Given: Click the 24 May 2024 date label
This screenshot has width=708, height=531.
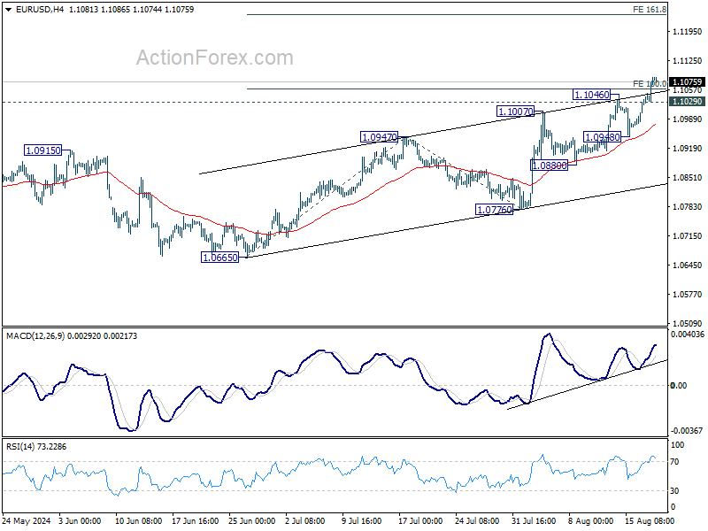Looking at the screenshot, I should 27,521.
